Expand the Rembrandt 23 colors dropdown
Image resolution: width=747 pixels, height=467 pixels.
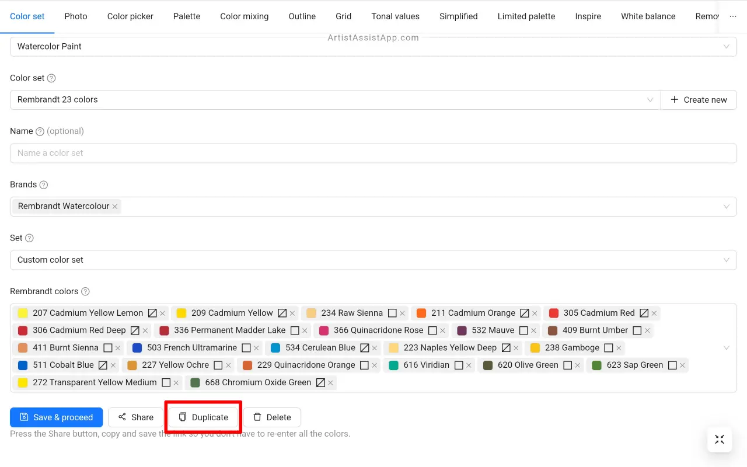[335, 100]
